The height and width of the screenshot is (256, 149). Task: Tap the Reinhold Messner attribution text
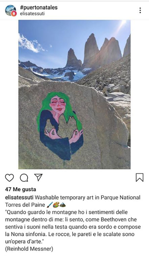[x=29, y=249]
